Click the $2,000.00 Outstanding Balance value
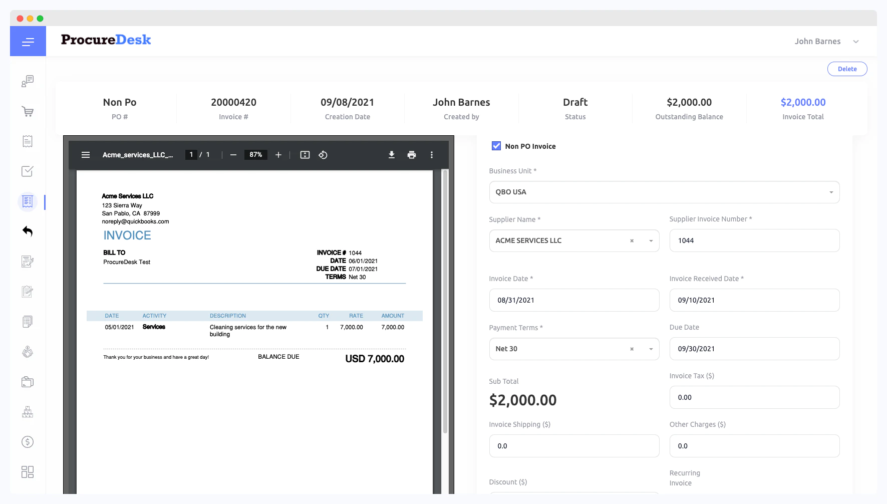Viewport: 887px width, 504px height. 689,102
